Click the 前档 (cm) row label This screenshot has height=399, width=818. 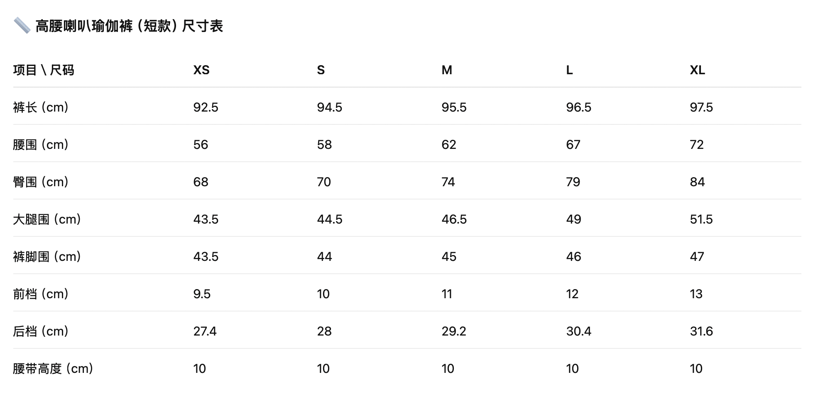tap(41, 294)
